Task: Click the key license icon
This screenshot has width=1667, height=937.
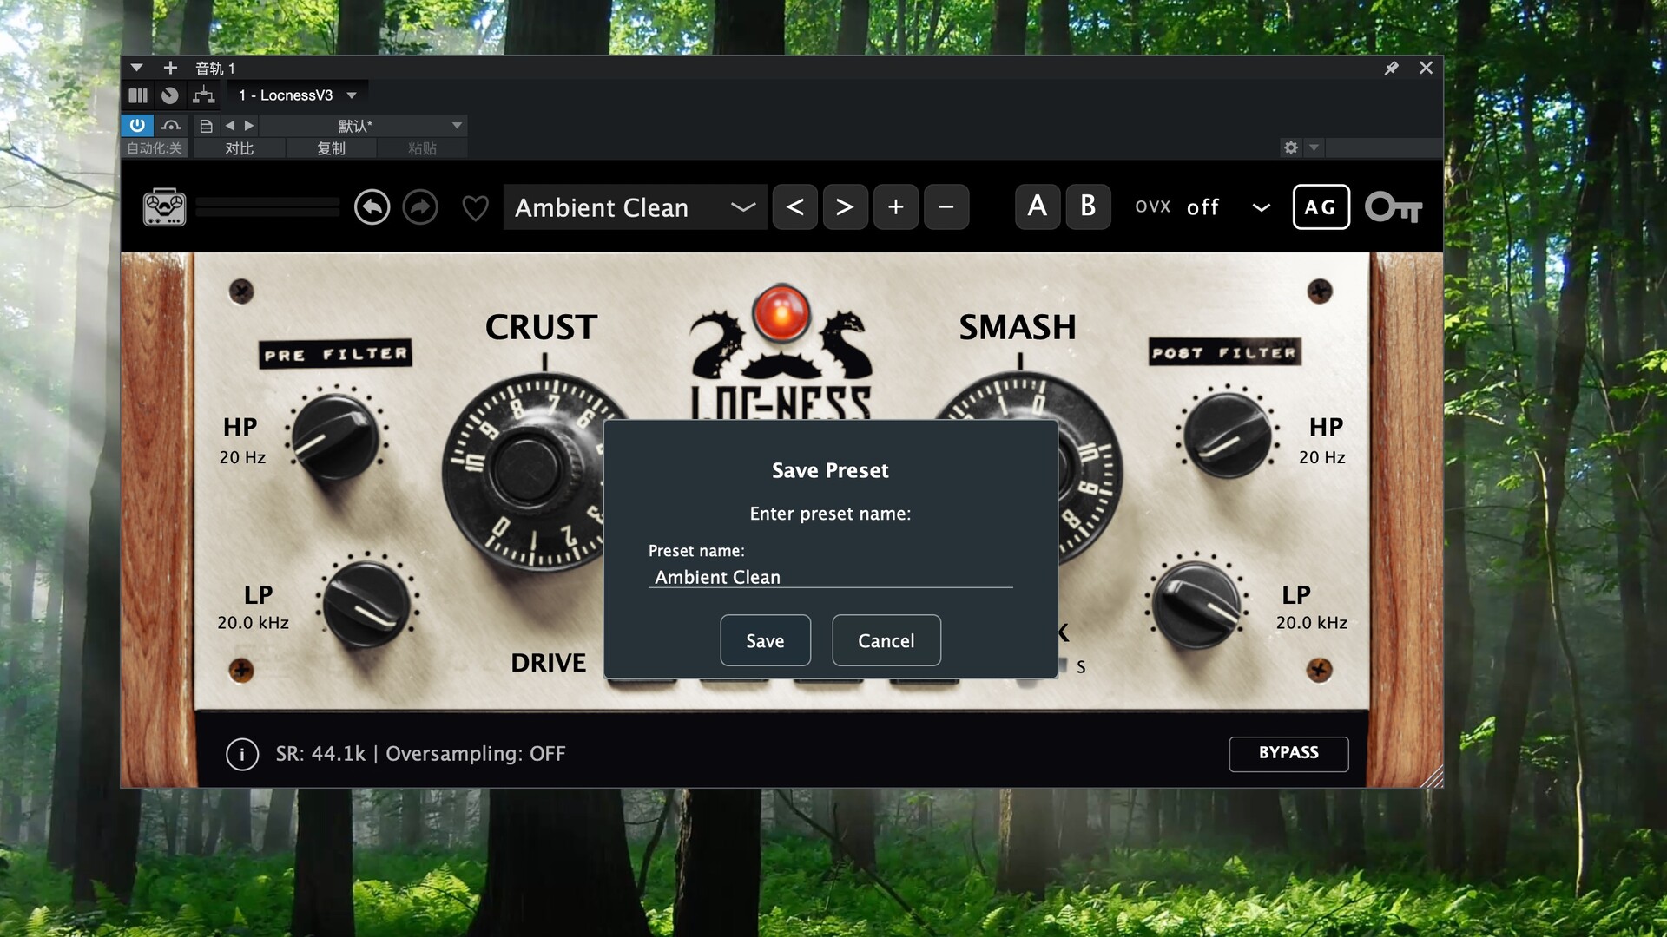Action: 1393,207
